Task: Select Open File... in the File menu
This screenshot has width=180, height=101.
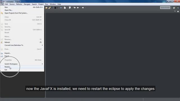Action: point(22,10)
